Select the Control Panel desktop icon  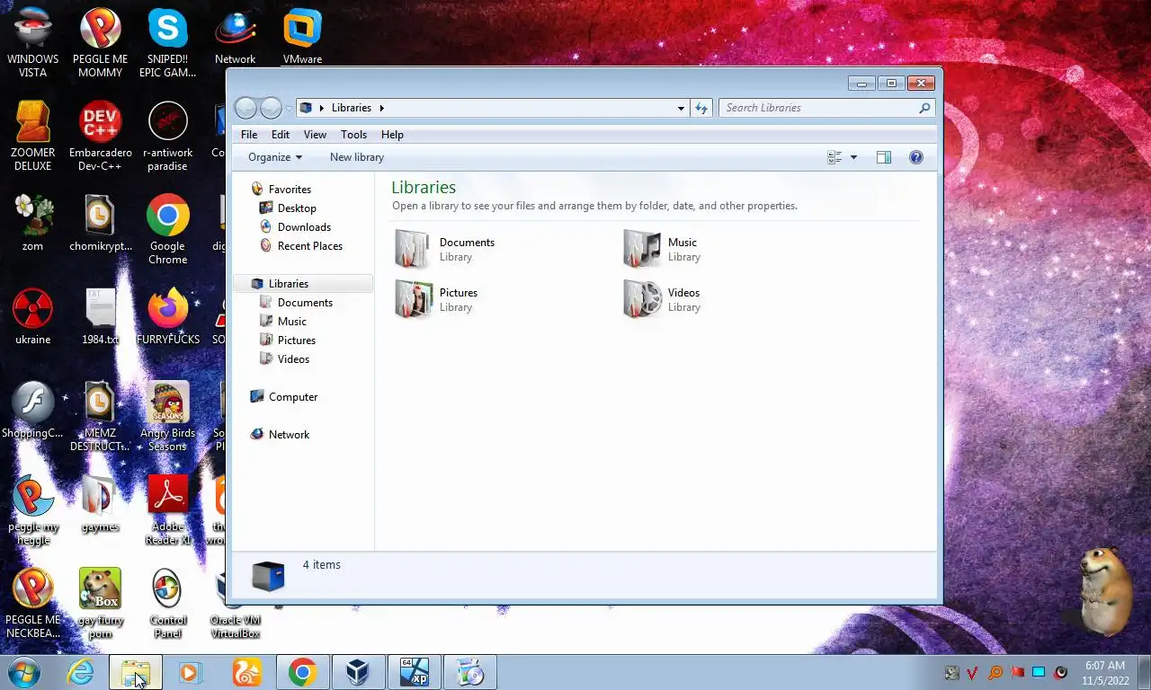[x=168, y=603]
